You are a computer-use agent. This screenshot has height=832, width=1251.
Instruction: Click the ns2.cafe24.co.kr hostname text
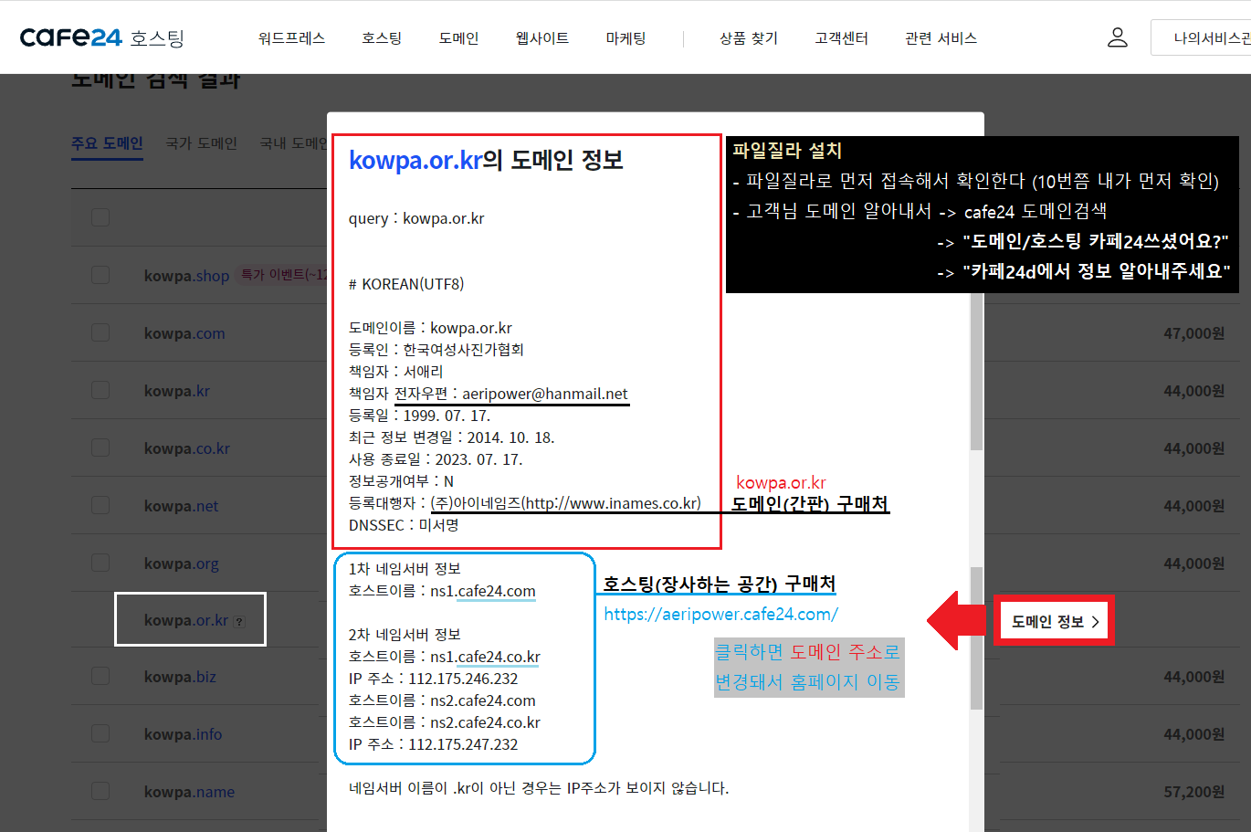[x=485, y=722]
